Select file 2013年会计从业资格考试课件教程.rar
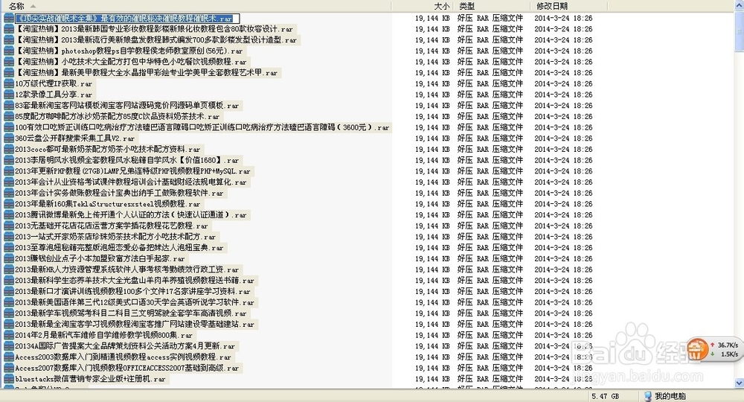The width and height of the screenshot is (744, 402). [130, 182]
